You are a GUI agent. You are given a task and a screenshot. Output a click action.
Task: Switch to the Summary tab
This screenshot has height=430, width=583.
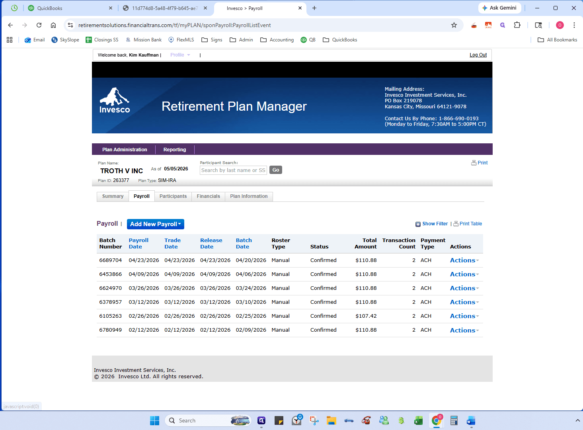click(113, 196)
